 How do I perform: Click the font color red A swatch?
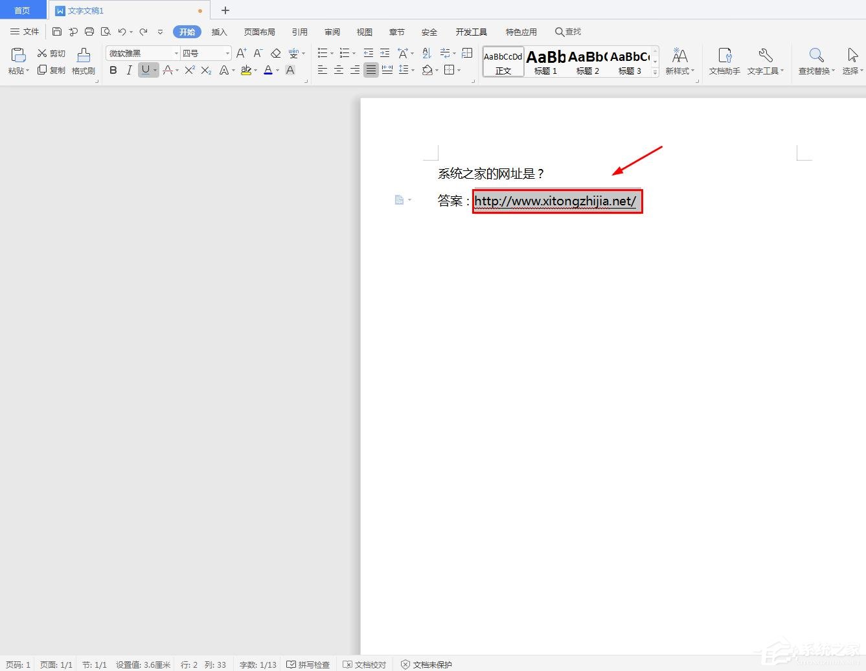coord(268,70)
